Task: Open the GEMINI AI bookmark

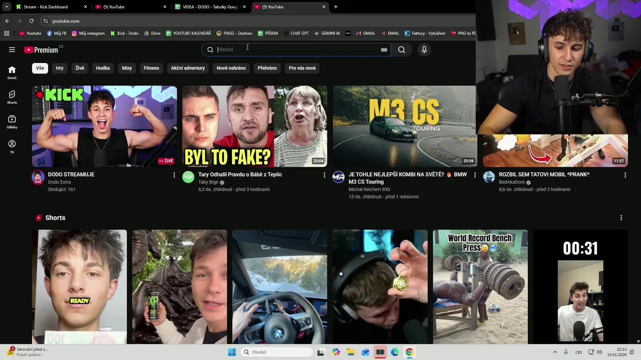Action: tap(327, 33)
